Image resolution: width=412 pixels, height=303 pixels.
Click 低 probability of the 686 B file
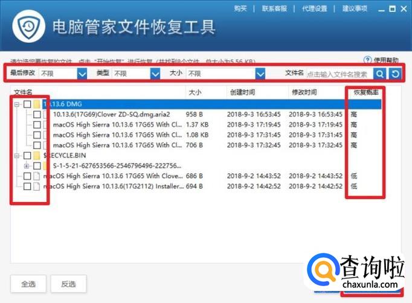coord(354,176)
